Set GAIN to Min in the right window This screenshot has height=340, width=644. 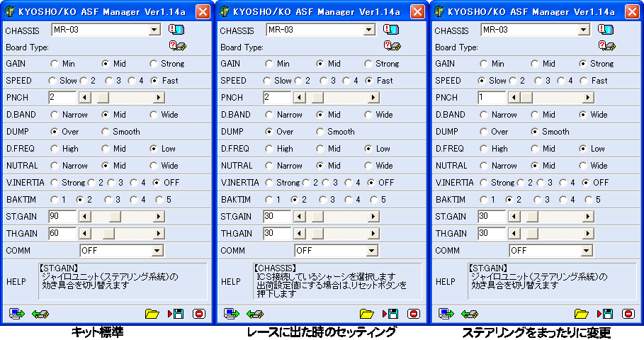tap(484, 64)
